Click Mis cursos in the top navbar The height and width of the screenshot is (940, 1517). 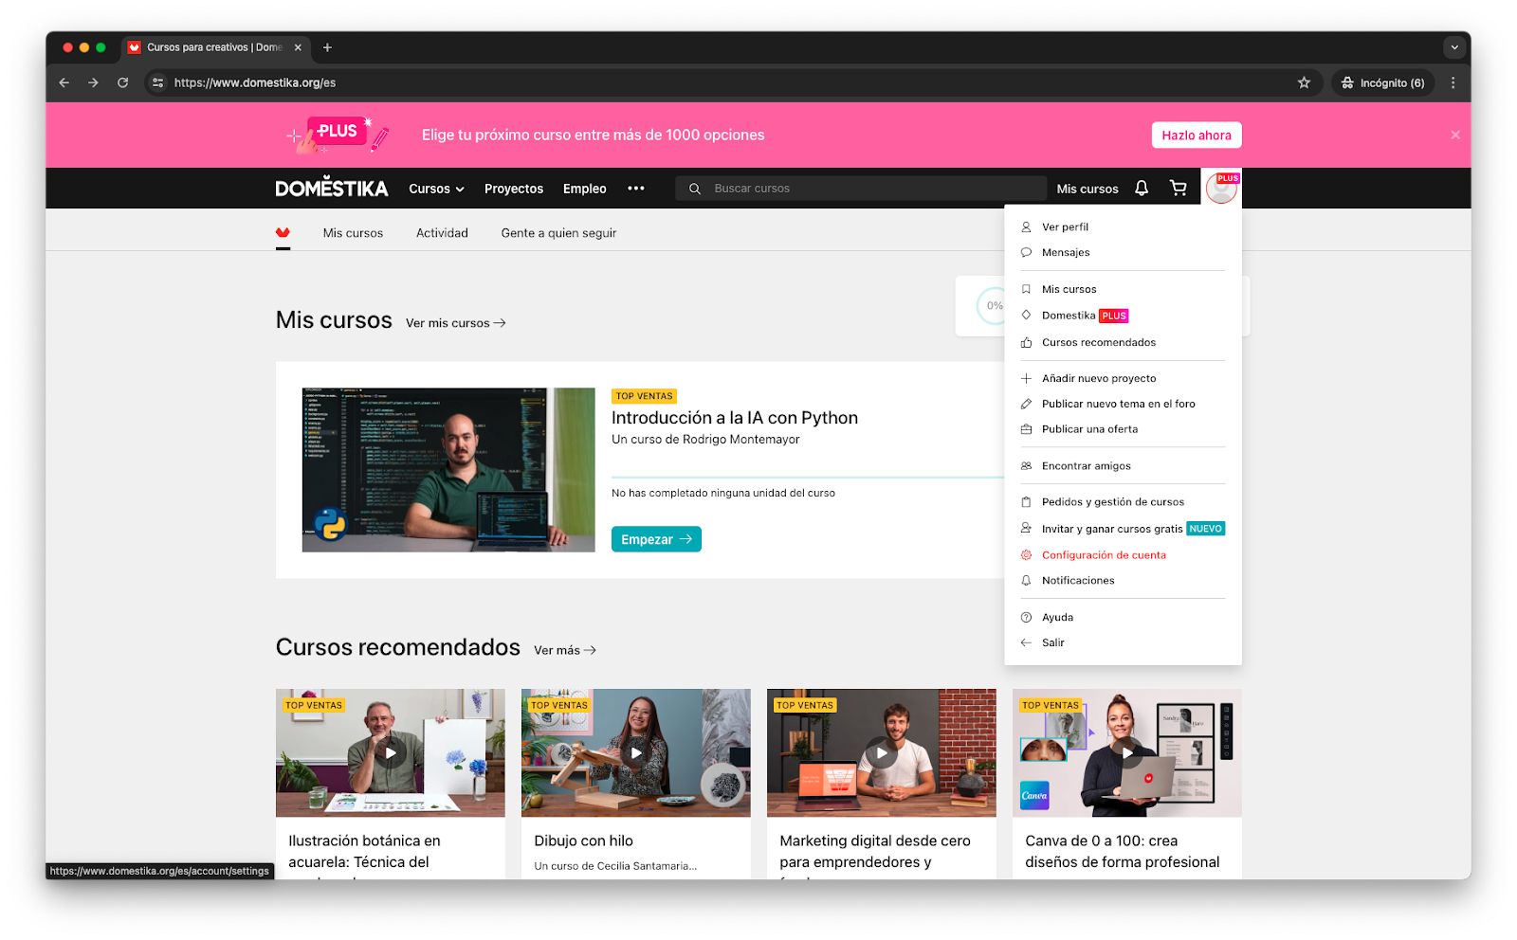(x=1087, y=189)
